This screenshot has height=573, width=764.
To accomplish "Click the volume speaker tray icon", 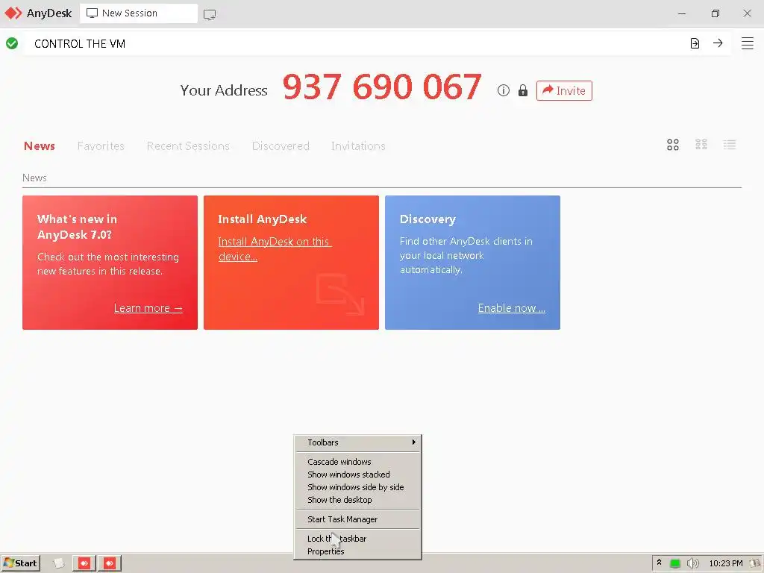I will tap(692, 563).
